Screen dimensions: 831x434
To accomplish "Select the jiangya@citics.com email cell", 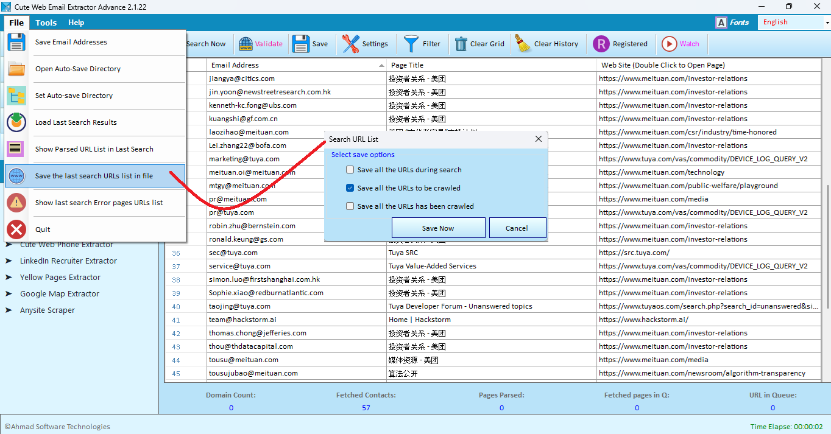I will (297, 79).
